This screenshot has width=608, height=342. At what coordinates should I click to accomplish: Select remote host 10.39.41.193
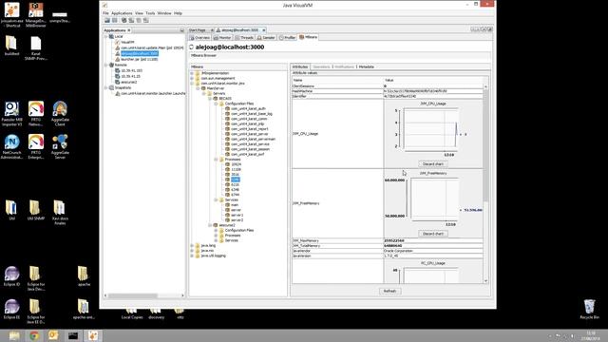pos(131,70)
